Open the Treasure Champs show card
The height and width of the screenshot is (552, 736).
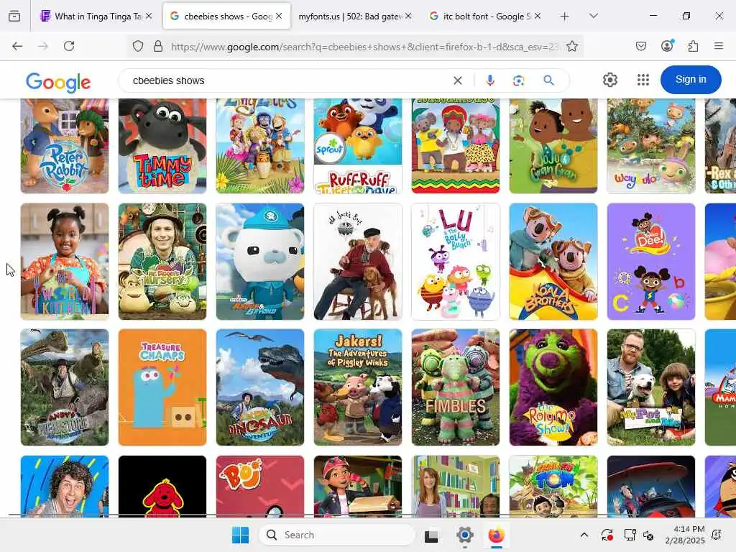pos(162,387)
